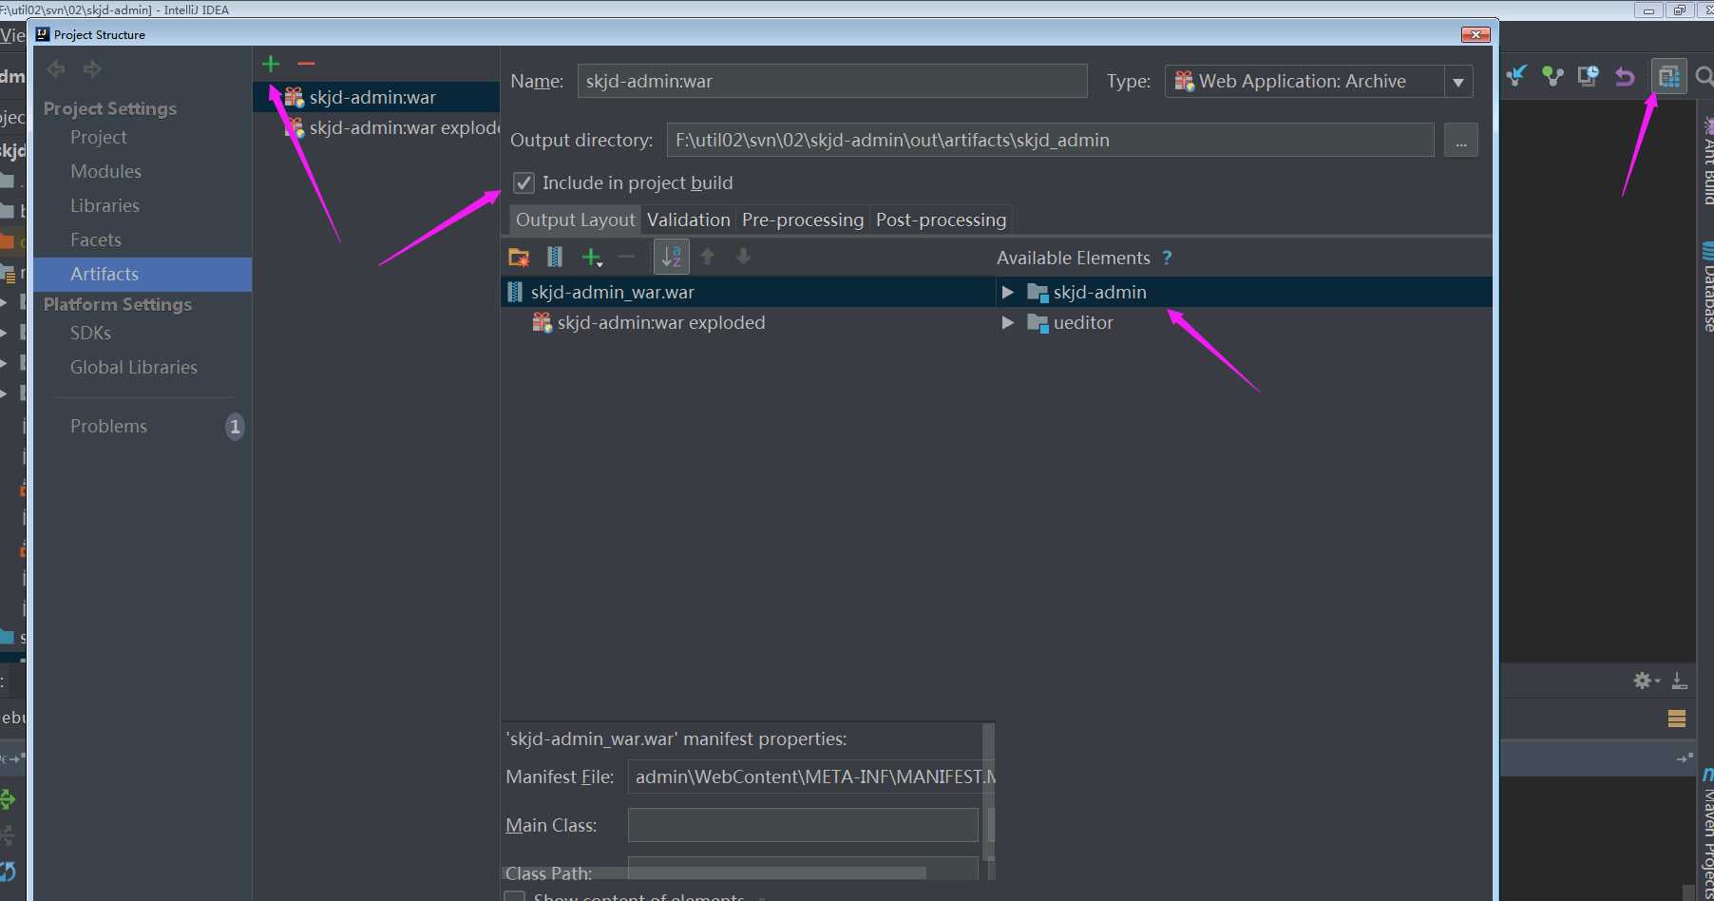Screen dimensions: 1714x901
Task: Select skjd-admin:war in the artifact list
Action: [376, 97]
